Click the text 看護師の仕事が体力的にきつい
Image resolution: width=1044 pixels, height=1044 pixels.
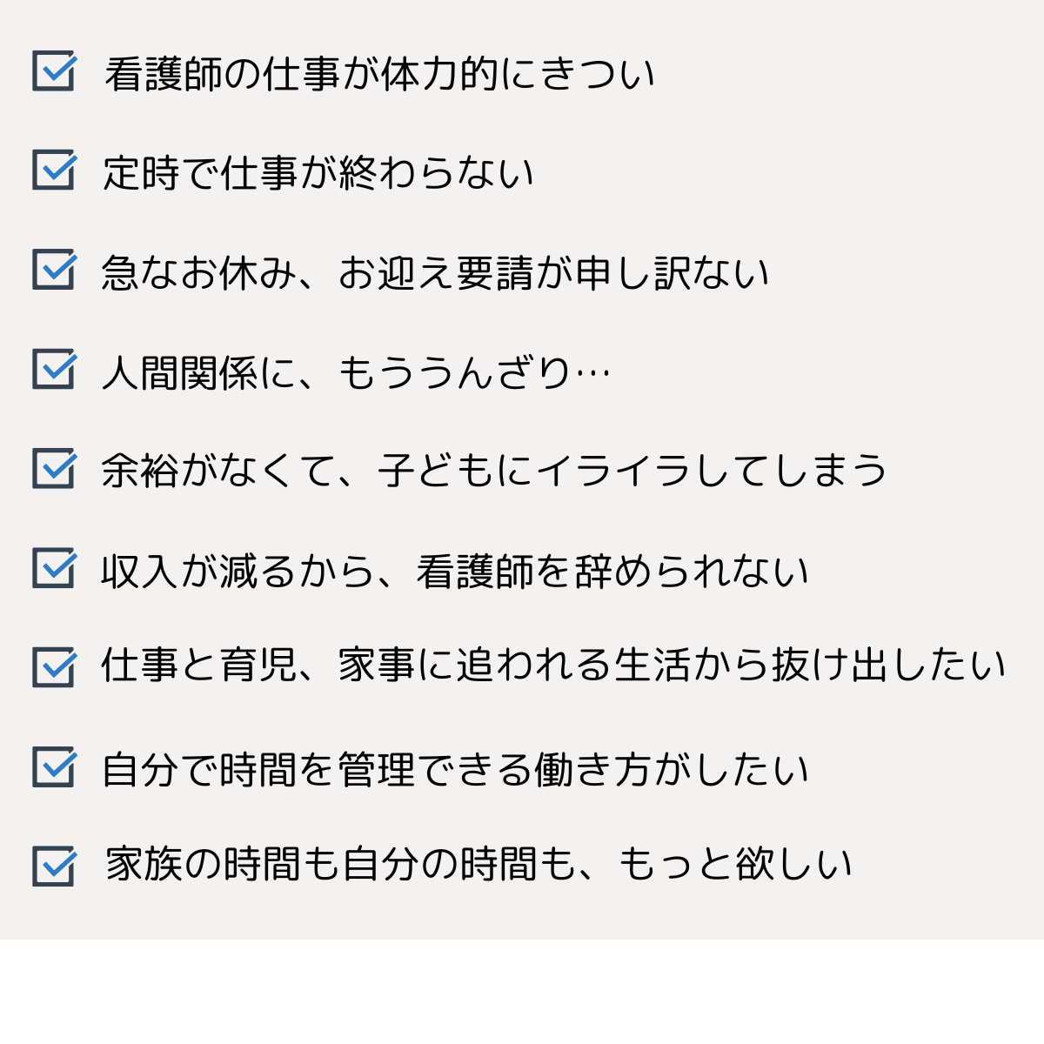379,74
